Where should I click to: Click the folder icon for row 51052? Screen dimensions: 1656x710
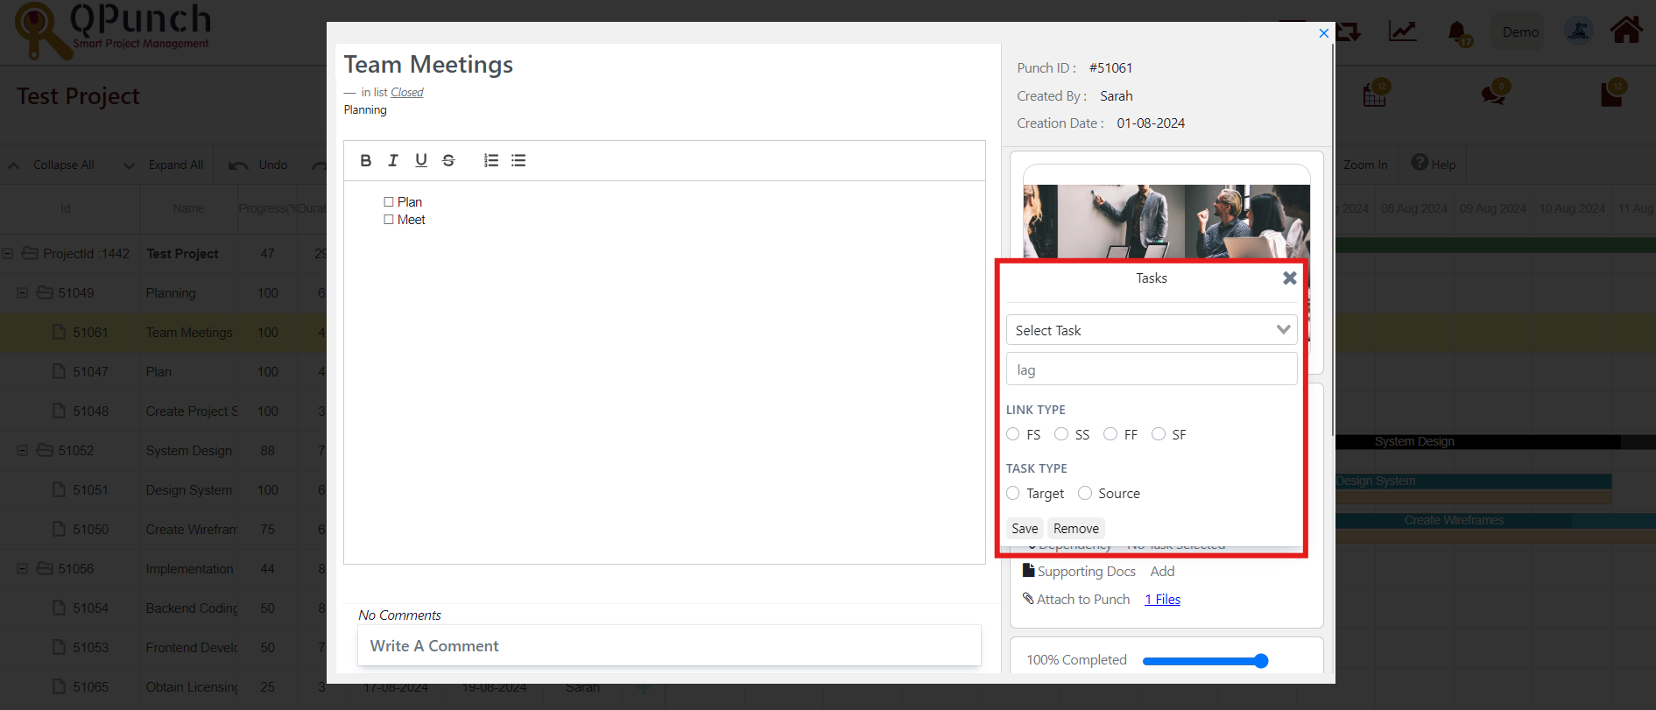(45, 450)
